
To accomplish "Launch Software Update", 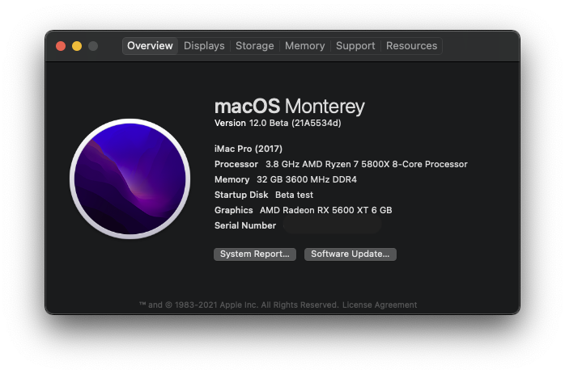I will pos(350,254).
